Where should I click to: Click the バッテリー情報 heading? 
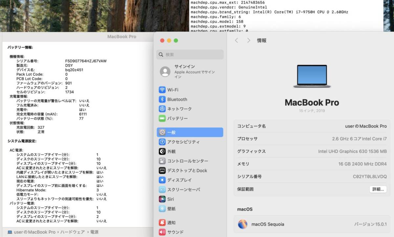(20, 48)
